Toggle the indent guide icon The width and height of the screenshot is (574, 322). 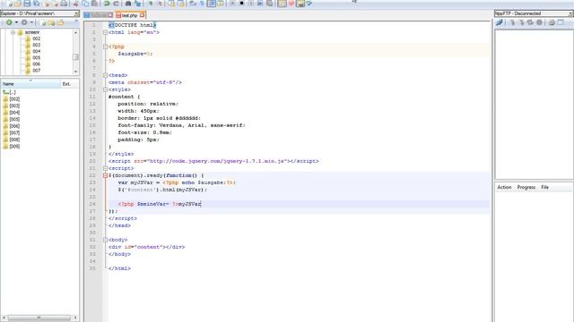212,4
